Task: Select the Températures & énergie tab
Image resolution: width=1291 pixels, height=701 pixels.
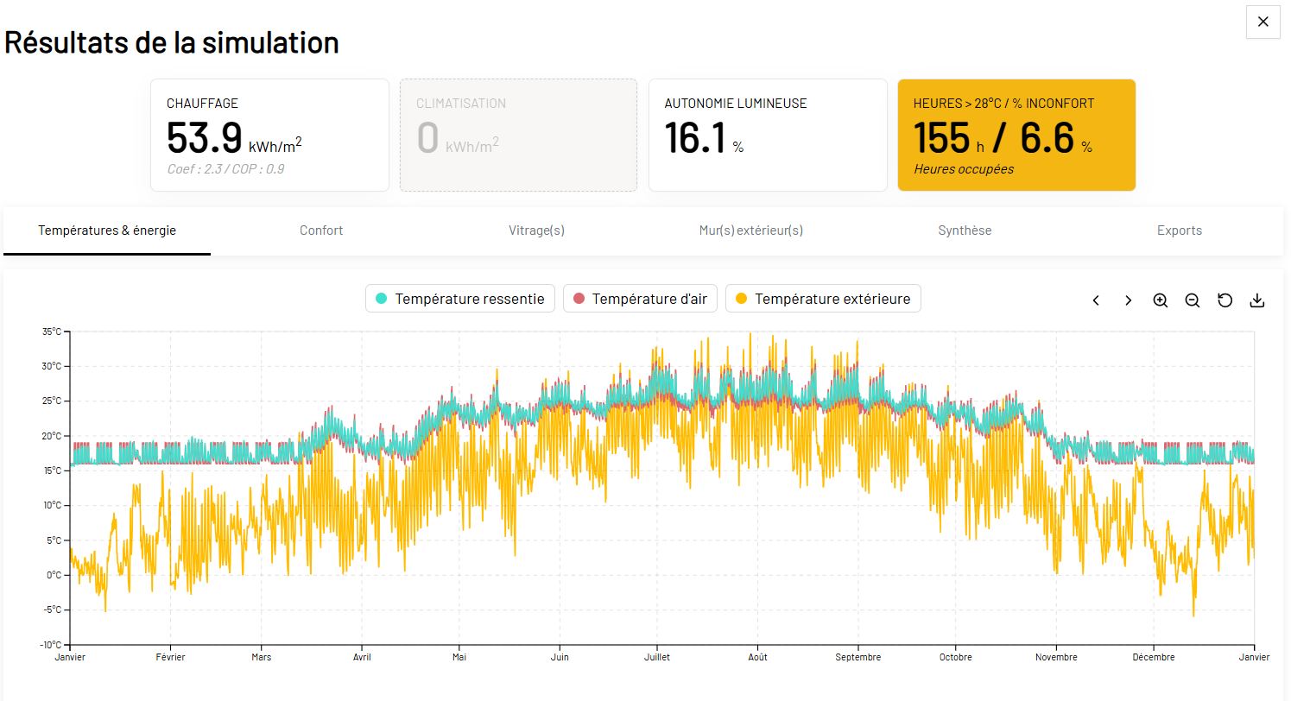Action: [x=107, y=231]
